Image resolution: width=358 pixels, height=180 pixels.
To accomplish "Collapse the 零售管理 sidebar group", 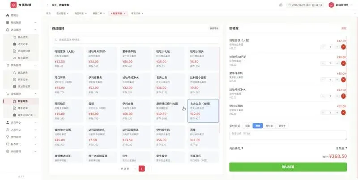I will coord(35,94).
